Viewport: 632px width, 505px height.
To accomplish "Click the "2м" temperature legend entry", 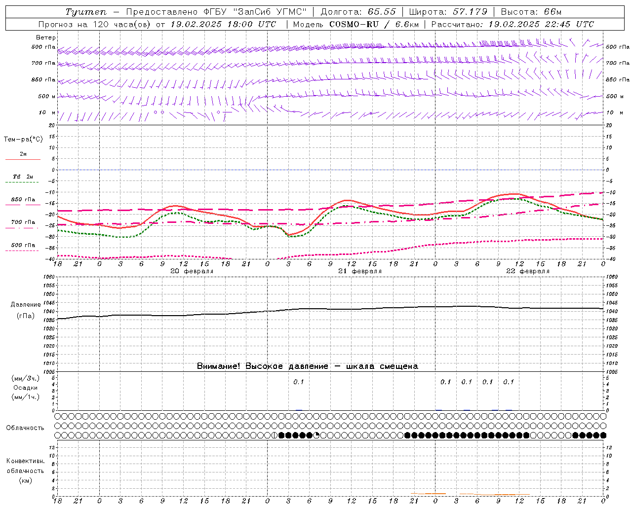I will coord(23,154).
